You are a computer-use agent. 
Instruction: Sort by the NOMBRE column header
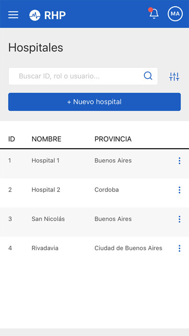[x=46, y=139]
